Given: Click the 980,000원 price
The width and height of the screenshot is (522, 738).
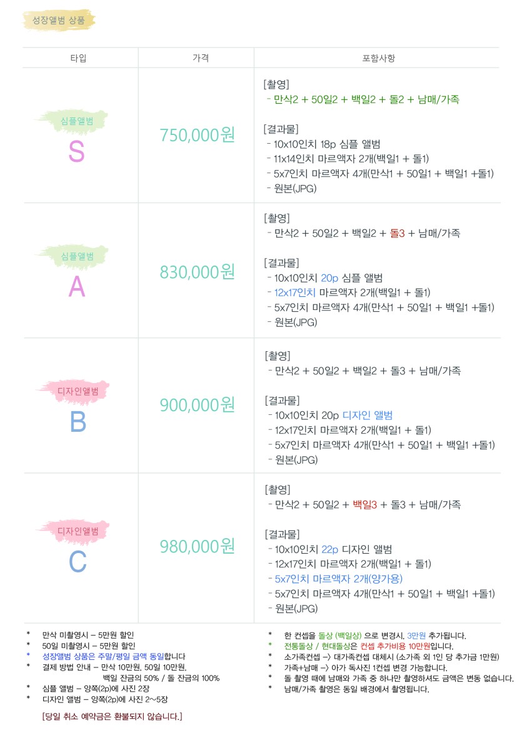Looking at the screenshot, I should point(197,546).
